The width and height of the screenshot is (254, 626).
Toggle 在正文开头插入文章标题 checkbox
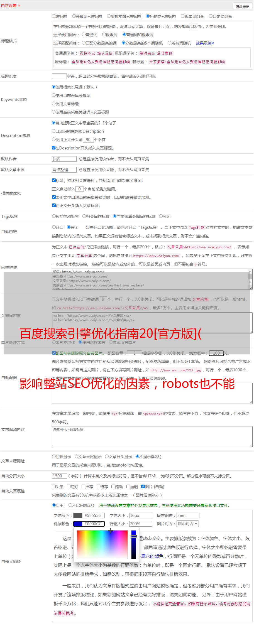54,205
